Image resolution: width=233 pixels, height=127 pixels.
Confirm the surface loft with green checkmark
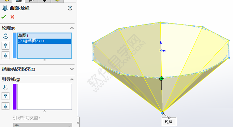(x=4, y=17)
